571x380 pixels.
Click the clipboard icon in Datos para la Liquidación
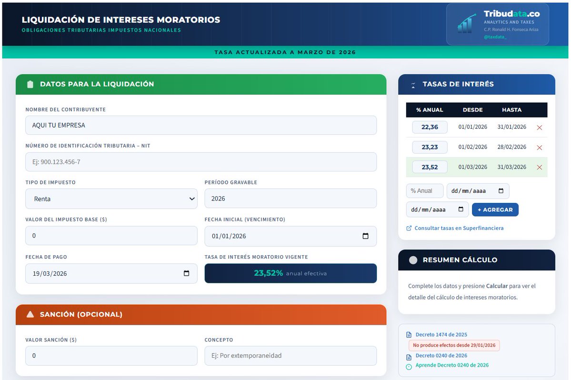[30, 84]
